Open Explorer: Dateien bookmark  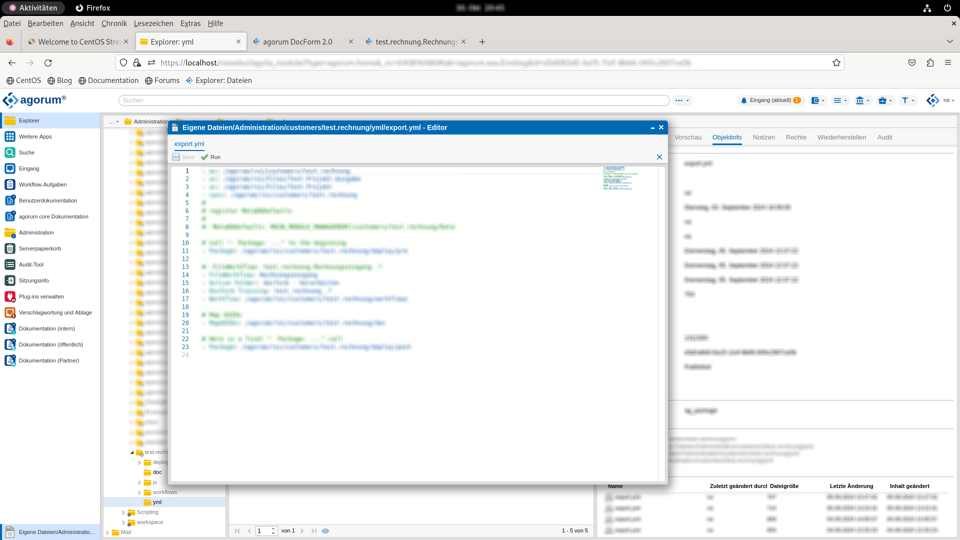pyautogui.click(x=219, y=80)
